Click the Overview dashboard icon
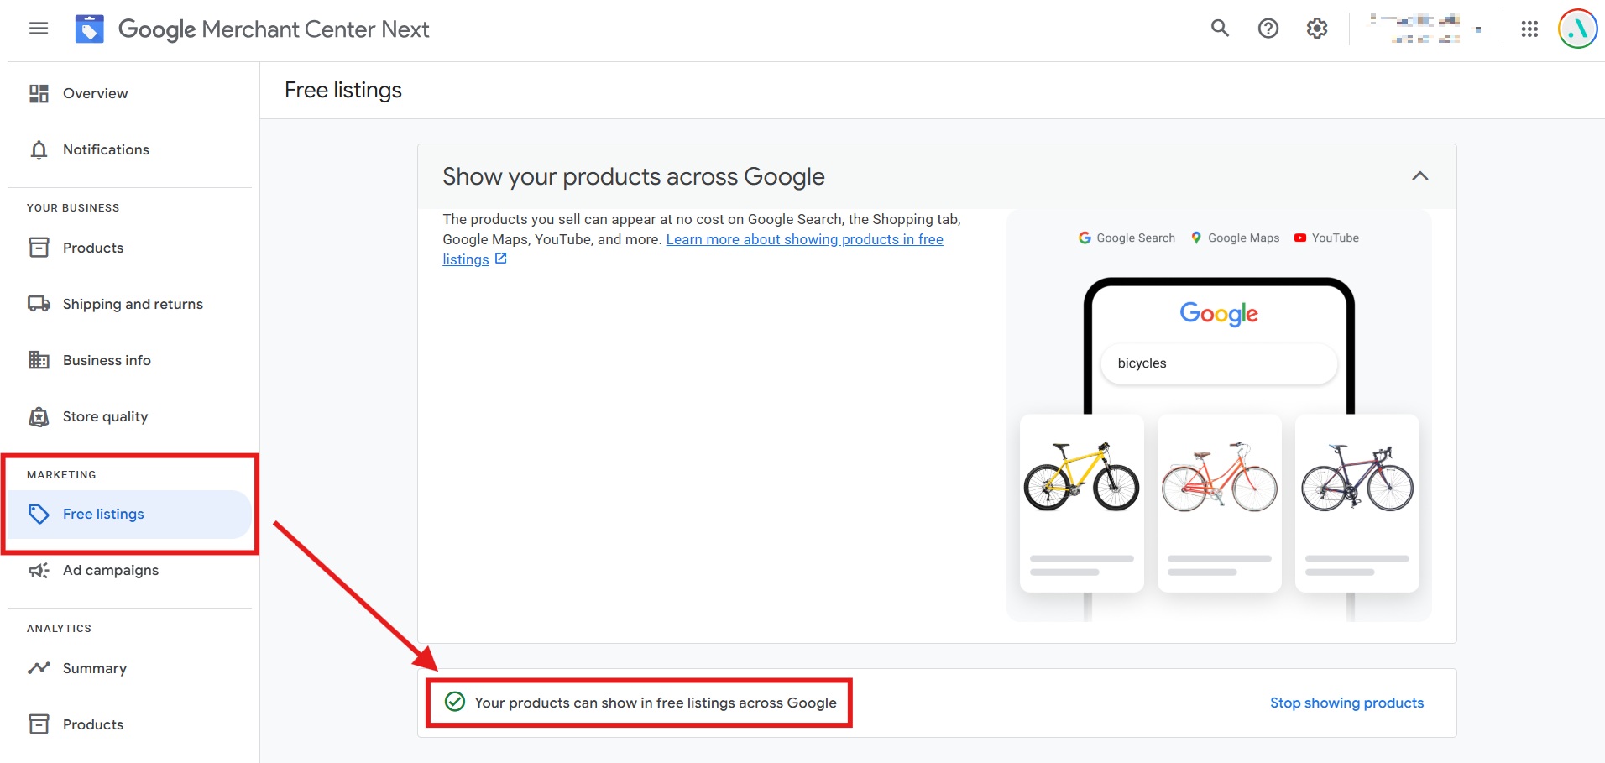1605x763 pixels. (x=39, y=93)
